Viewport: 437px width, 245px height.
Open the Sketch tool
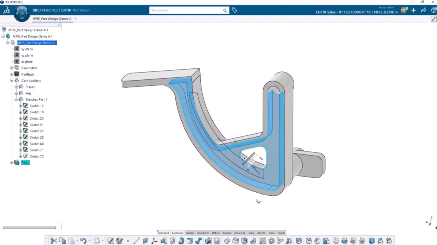[110, 241]
